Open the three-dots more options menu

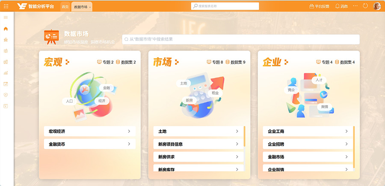point(355,6)
